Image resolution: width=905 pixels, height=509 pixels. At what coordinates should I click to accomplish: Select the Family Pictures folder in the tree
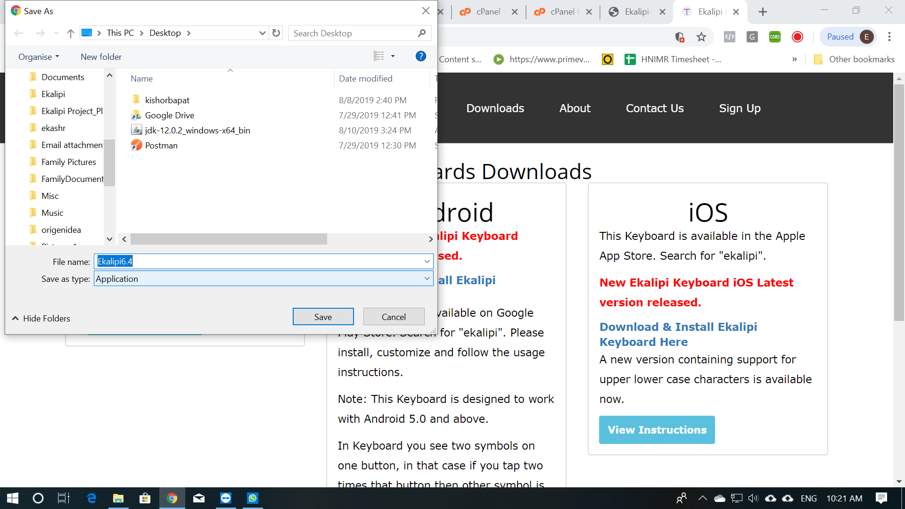68,162
